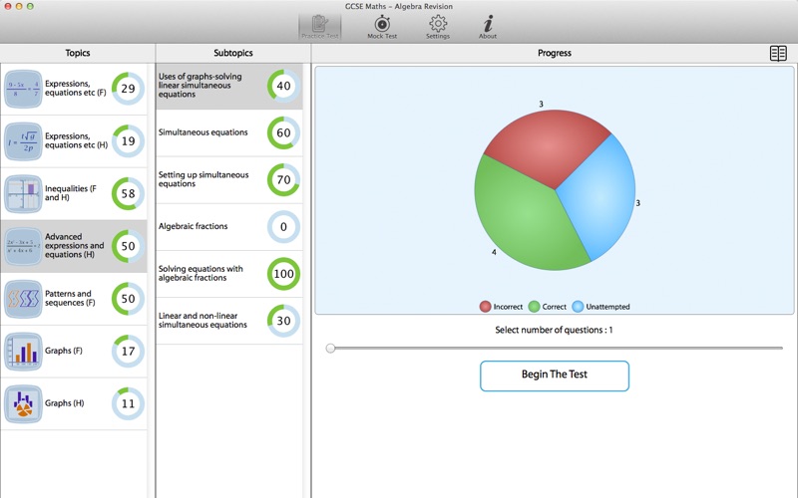Select subtopic Linear and non-linear simultaneous equations
Image resolution: width=798 pixels, height=498 pixels.
pyautogui.click(x=229, y=321)
